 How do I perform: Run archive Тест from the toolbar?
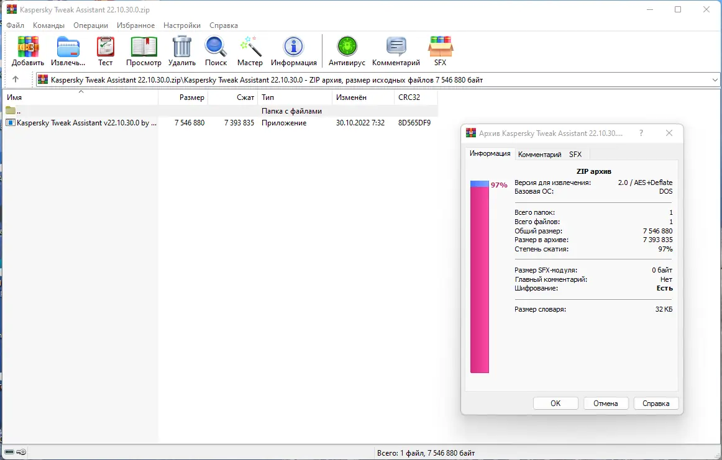(x=105, y=47)
